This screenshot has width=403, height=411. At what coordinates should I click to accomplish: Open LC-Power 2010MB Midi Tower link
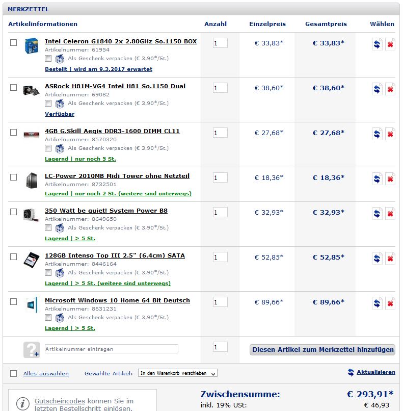point(117,176)
